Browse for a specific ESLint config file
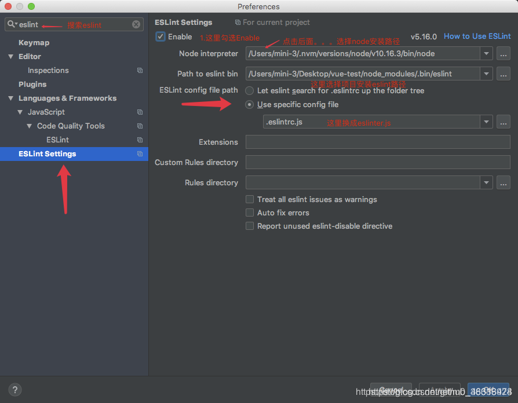 (503, 122)
